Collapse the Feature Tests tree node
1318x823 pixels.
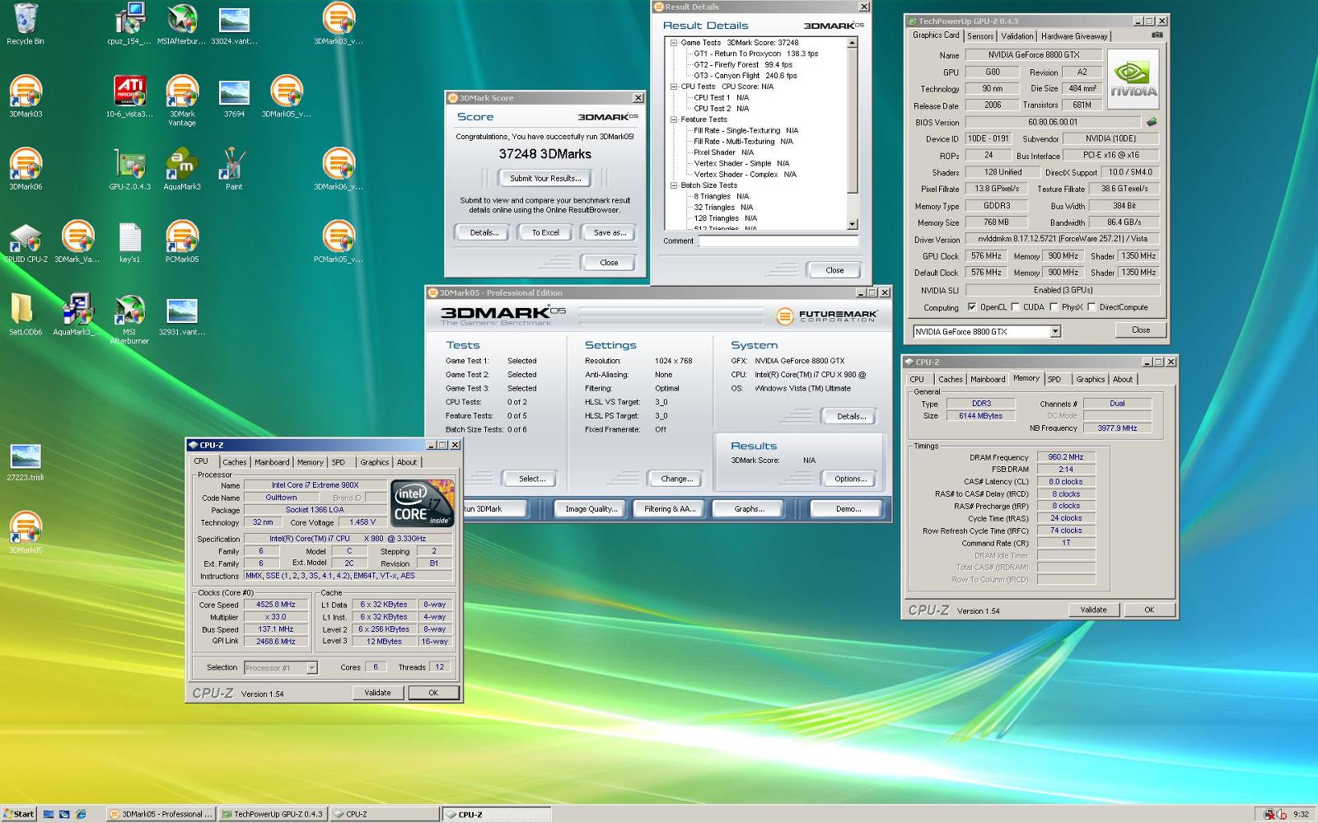[674, 119]
